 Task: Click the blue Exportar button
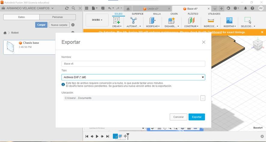(x=197, y=117)
